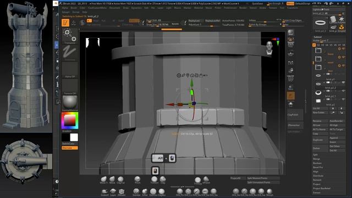Select the PolyMesh3D star tool

(x=342, y=20)
